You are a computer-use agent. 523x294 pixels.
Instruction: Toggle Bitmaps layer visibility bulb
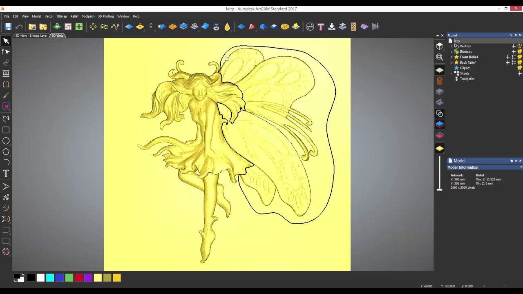click(520, 51)
